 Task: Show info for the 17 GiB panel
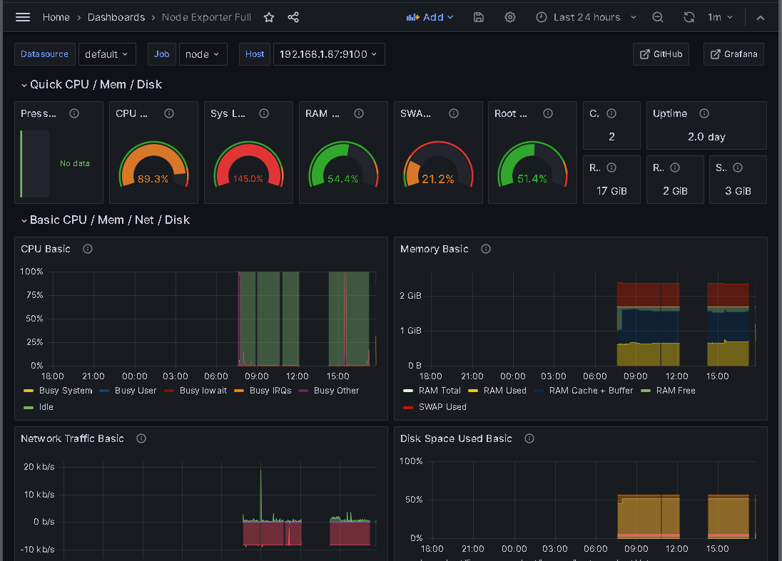coord(611,168)
